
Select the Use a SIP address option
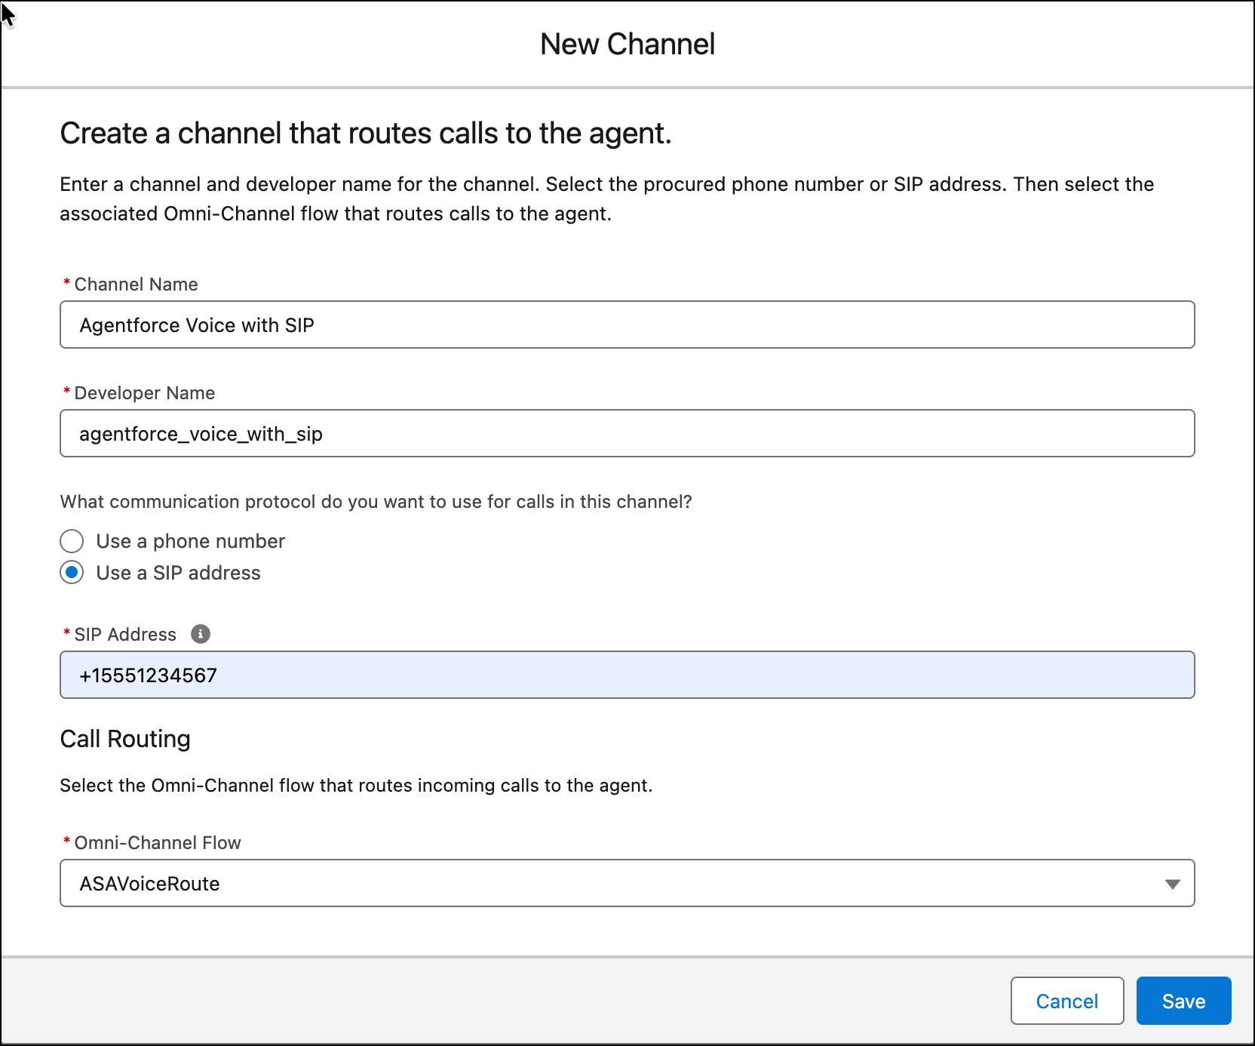click(x=72, y=573)
